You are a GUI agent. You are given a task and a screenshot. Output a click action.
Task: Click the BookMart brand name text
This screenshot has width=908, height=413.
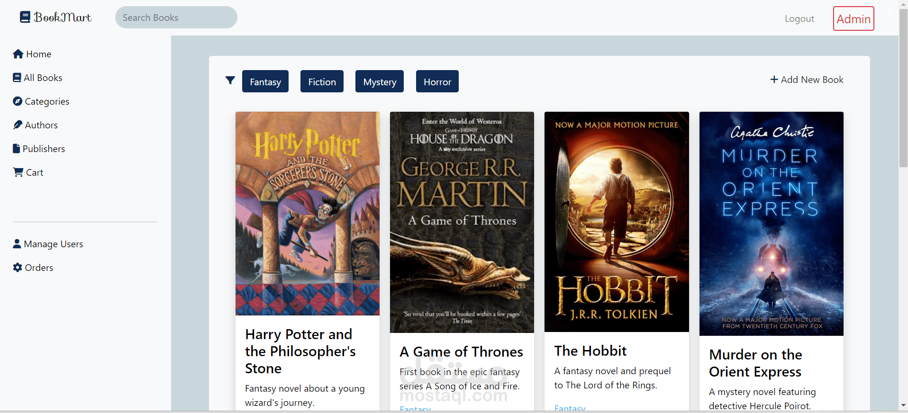(x=63, y=18)
